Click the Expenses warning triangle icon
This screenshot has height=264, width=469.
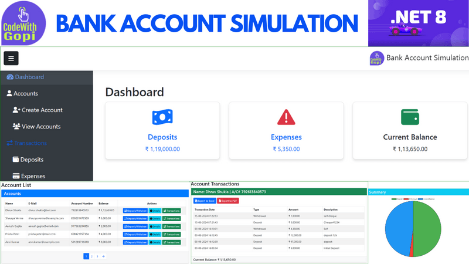coord(286,117)
